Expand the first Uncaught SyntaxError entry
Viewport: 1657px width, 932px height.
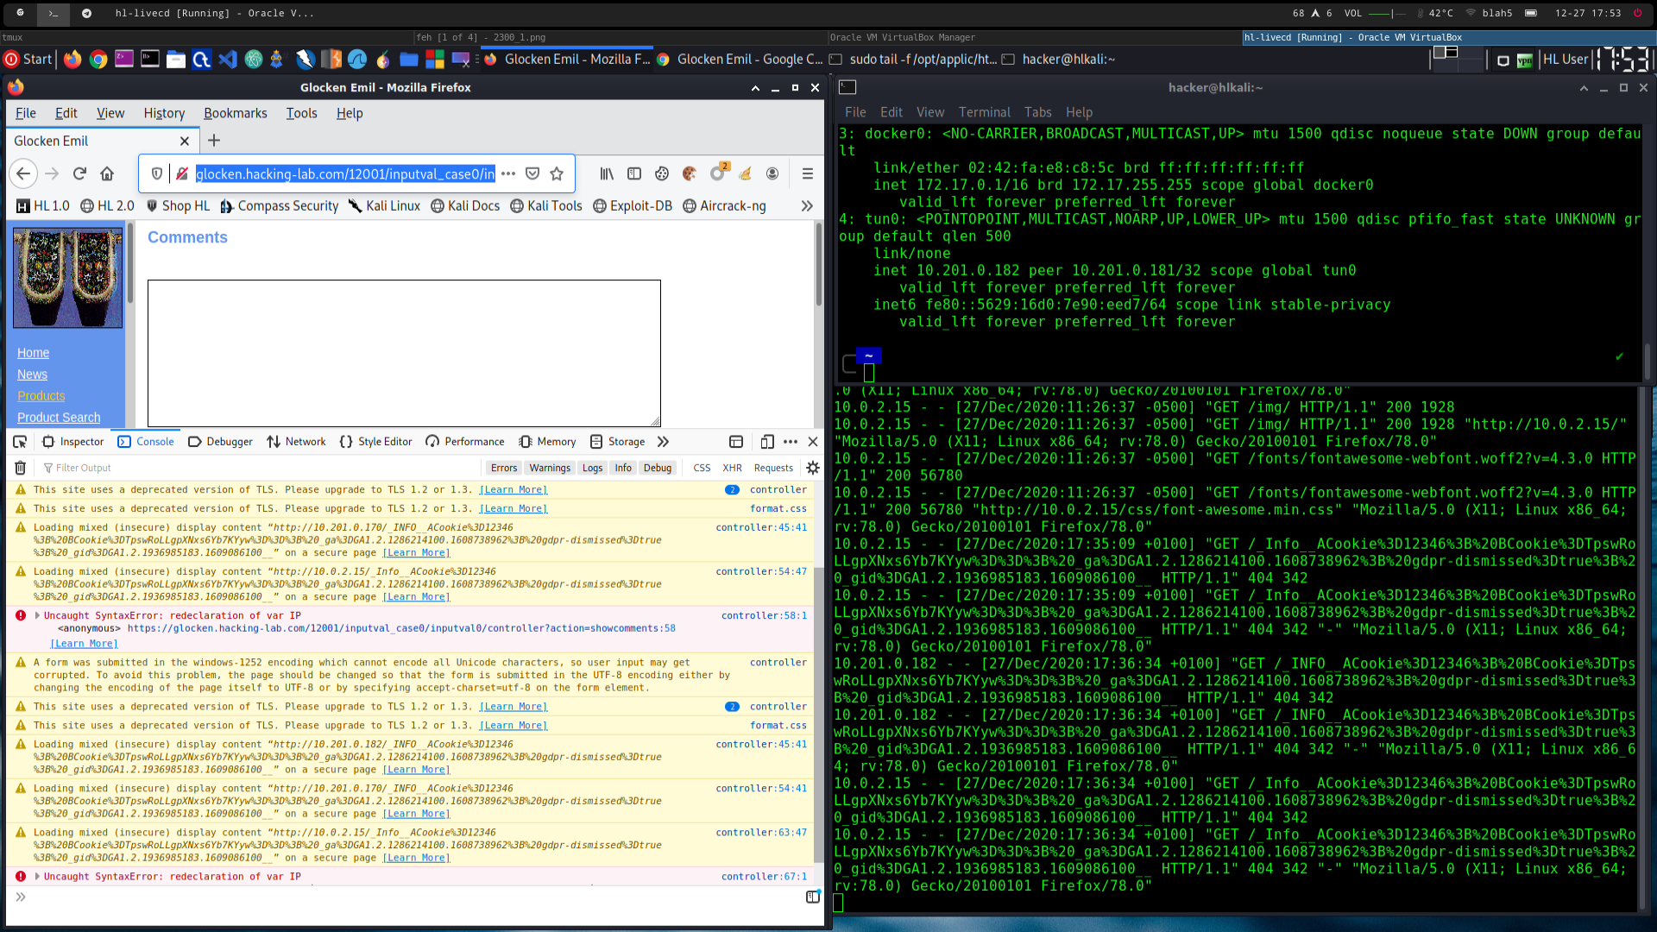(37, 615)
